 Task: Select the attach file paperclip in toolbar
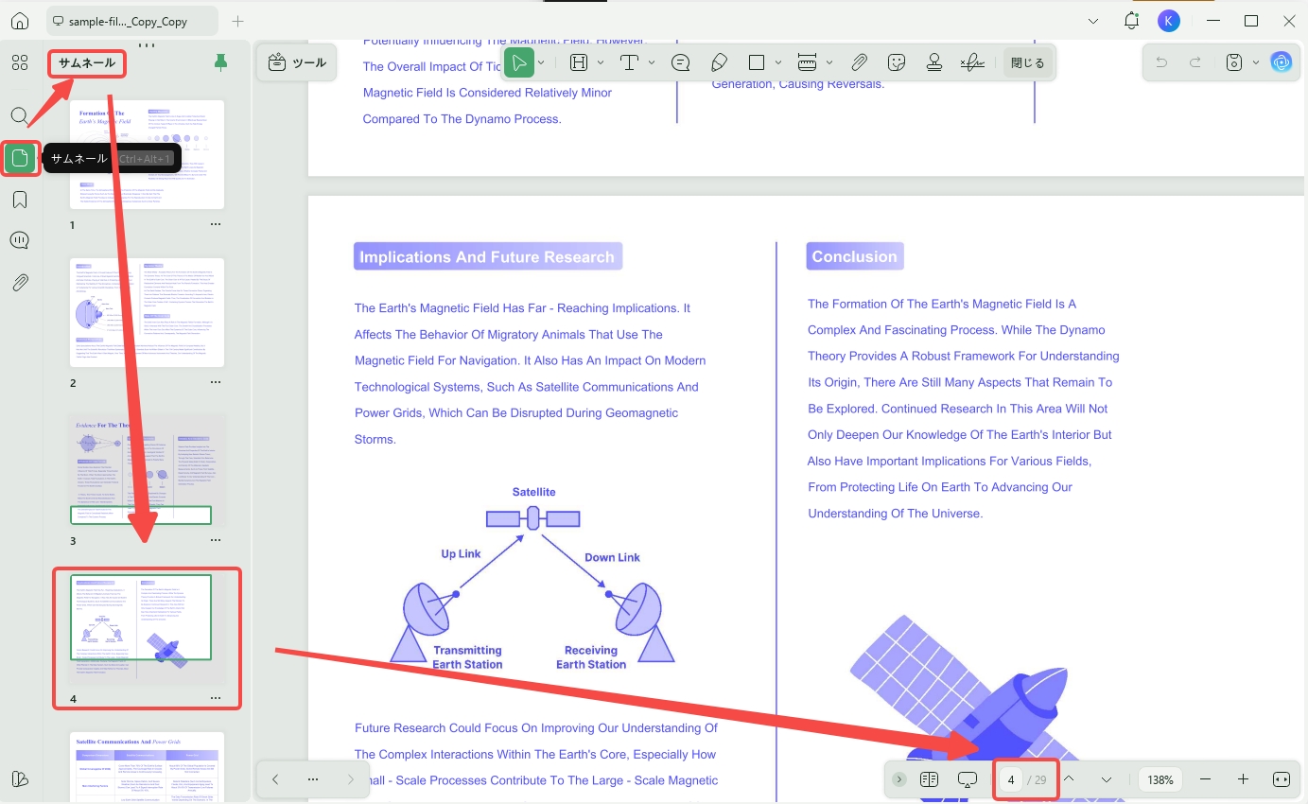pyautogui.click(x=859, y=62)
